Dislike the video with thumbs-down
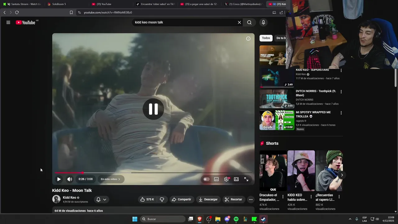Image resolution: width=398 pixels, height=224 pixels. click(162, 199)
